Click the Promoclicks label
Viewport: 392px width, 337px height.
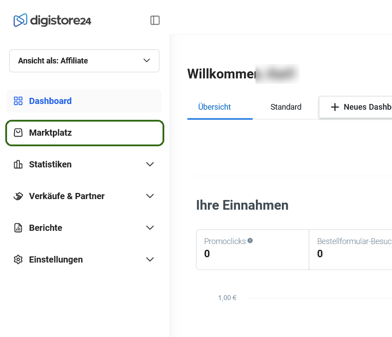coord(225,241)
